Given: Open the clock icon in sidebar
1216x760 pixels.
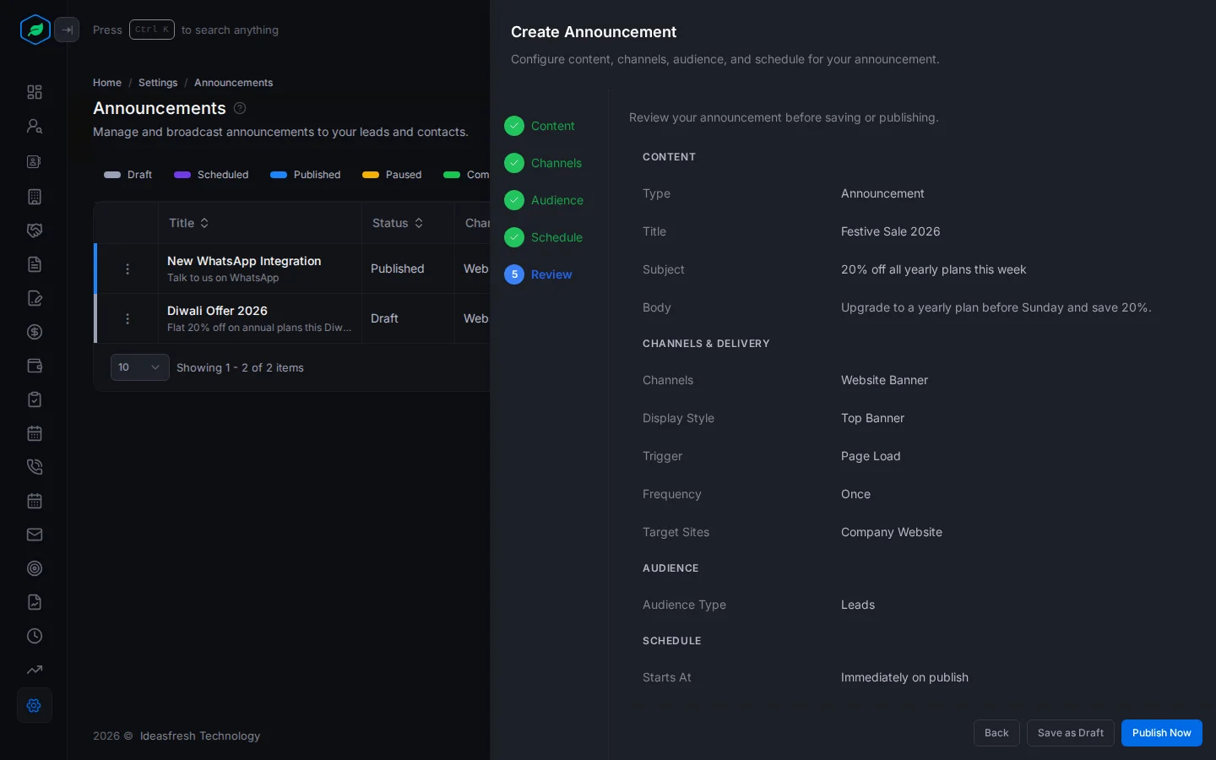Looking at the screenshot, I should 35,636.
